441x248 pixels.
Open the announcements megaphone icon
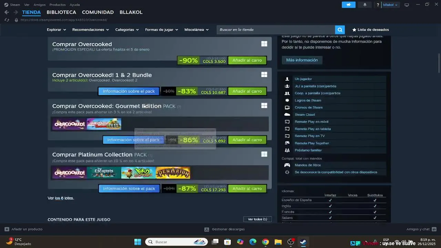[x=349, y=4]
